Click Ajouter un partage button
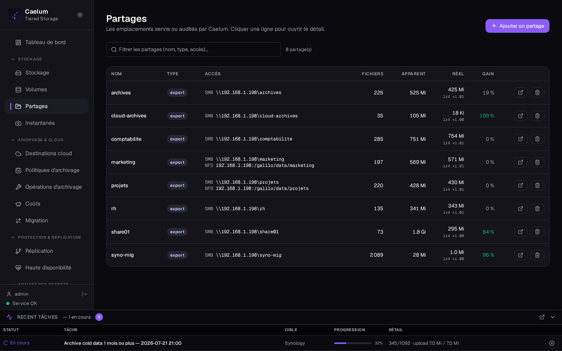The image size is (562, 351). point(518,26)
